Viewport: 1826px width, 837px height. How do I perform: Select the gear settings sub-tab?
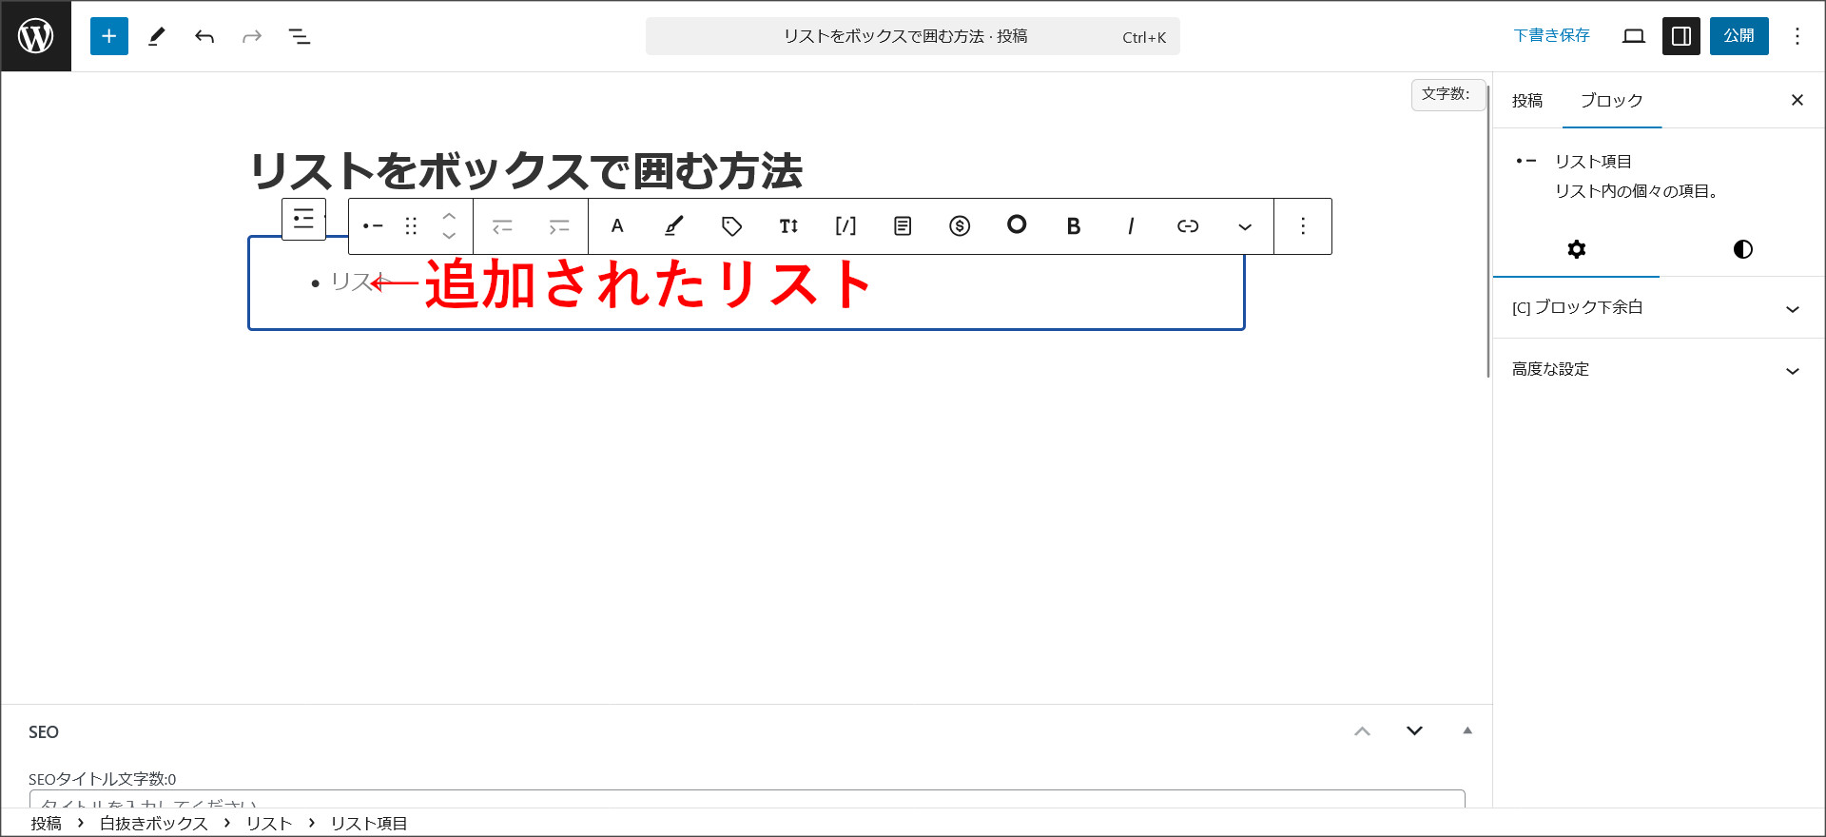coord(1577,249)
